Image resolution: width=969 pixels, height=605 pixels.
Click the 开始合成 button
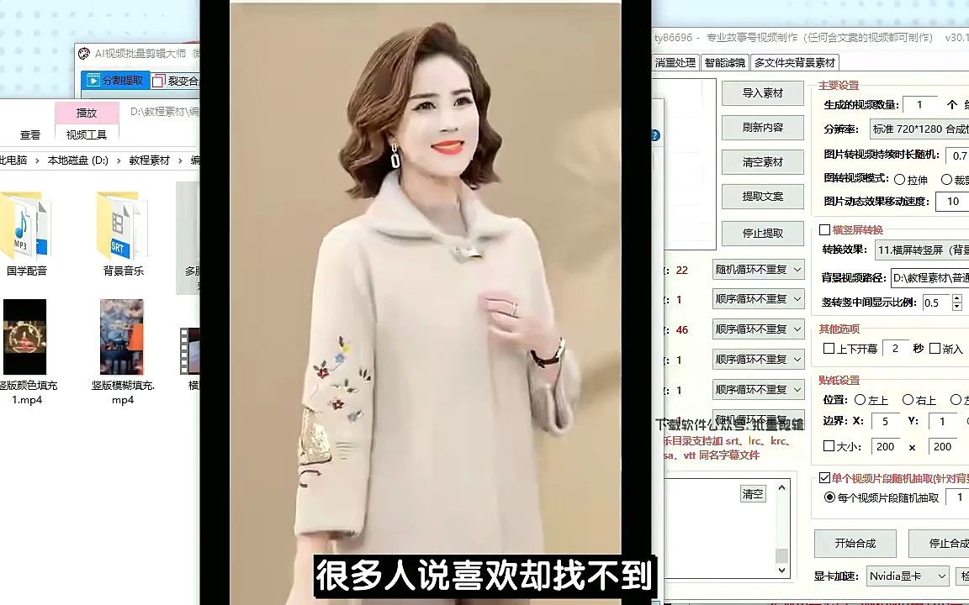[854, 544]
